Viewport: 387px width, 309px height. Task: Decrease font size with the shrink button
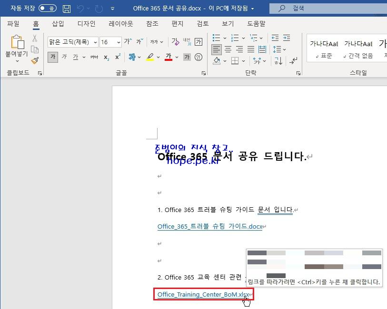point(139,41)
